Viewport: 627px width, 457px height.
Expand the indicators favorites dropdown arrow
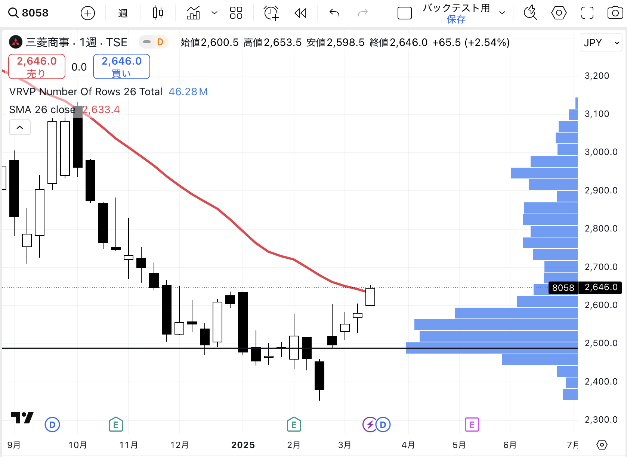(x=214, y=13)
